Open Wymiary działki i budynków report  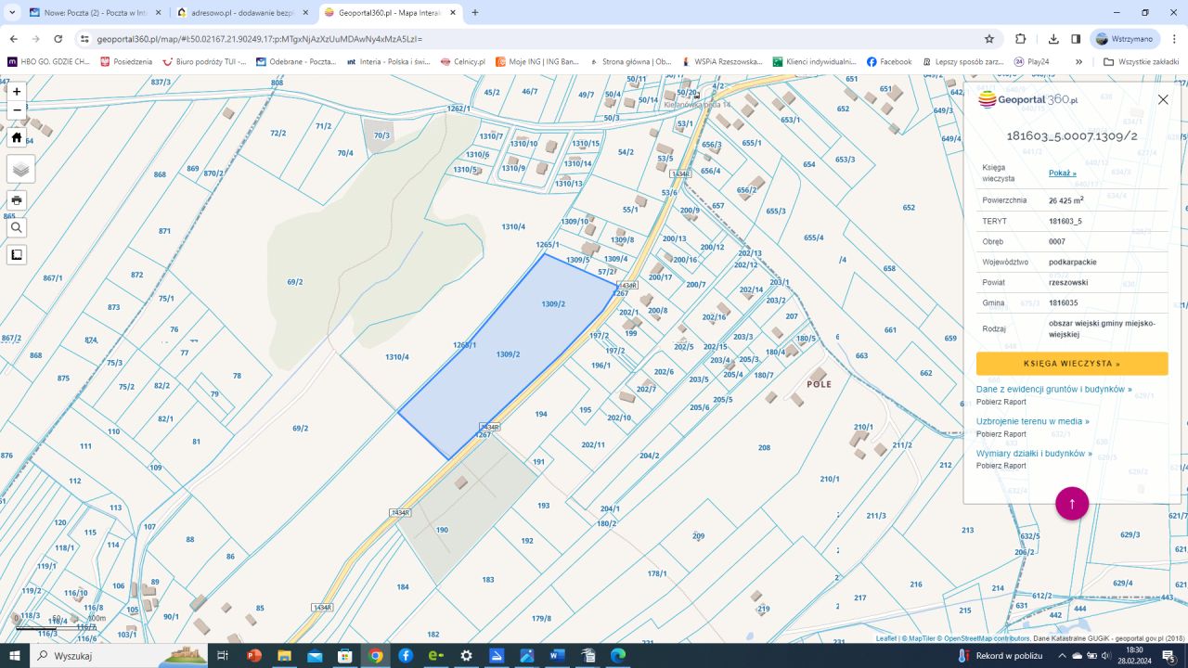[1034, 454]
